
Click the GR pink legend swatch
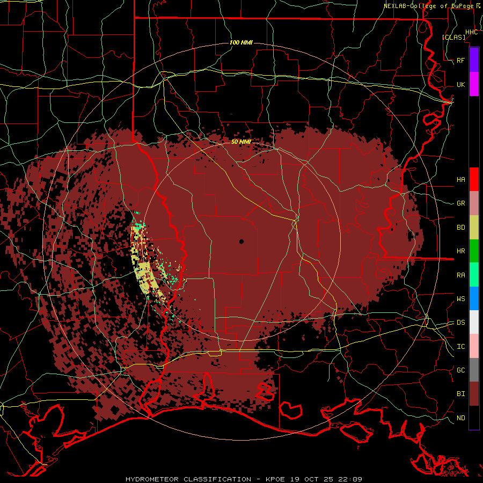pos(474,203)
